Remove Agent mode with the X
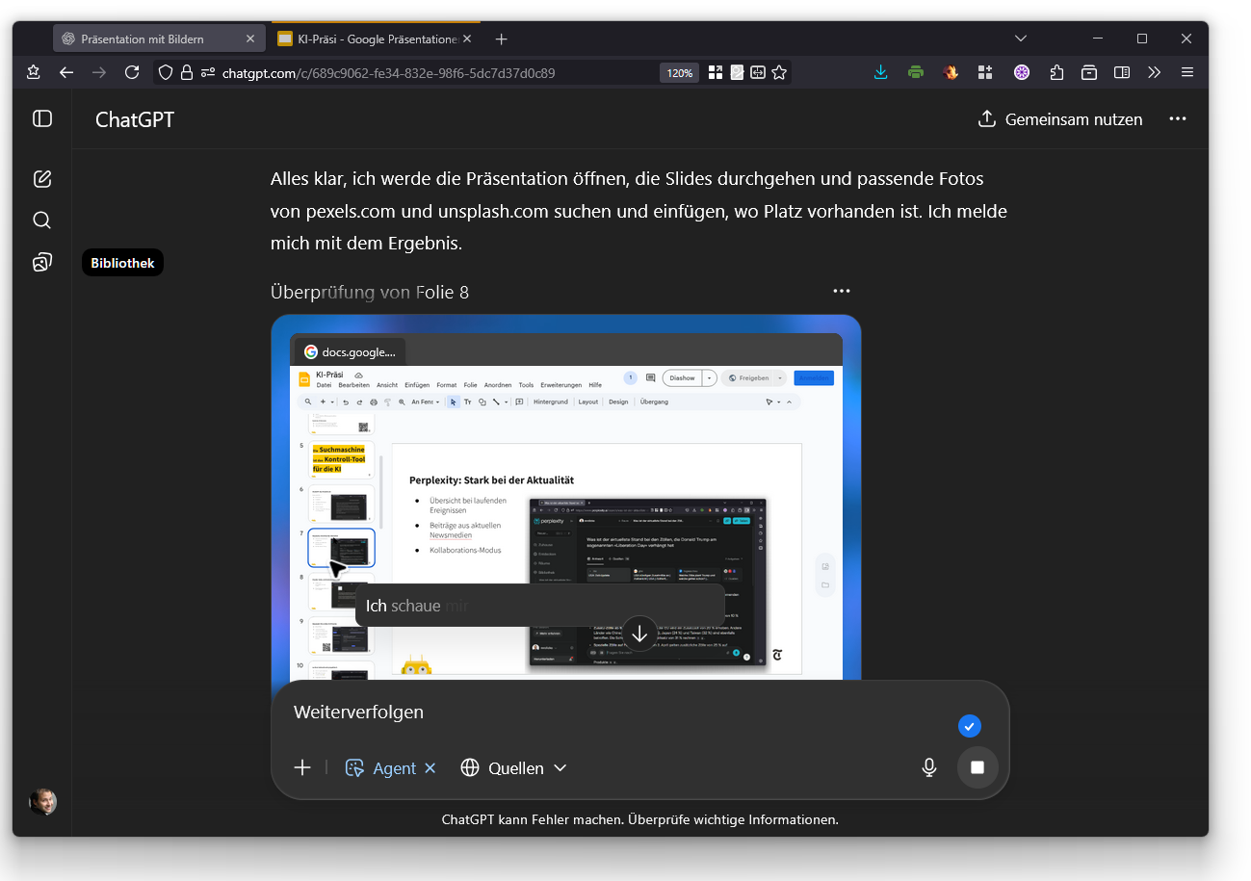The image size is (1251, 881). (x=430, y=767)
